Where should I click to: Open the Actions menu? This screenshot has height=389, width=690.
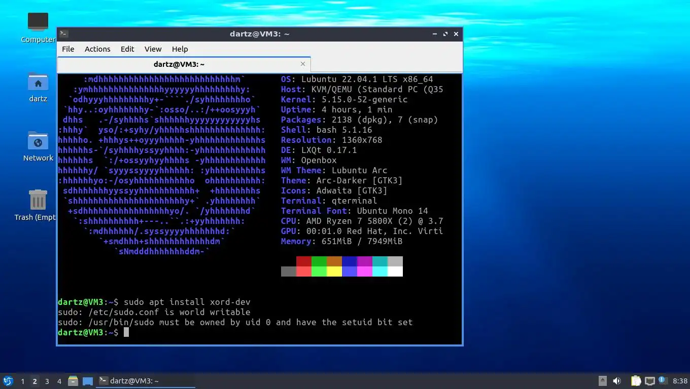(x=97, y=49)
